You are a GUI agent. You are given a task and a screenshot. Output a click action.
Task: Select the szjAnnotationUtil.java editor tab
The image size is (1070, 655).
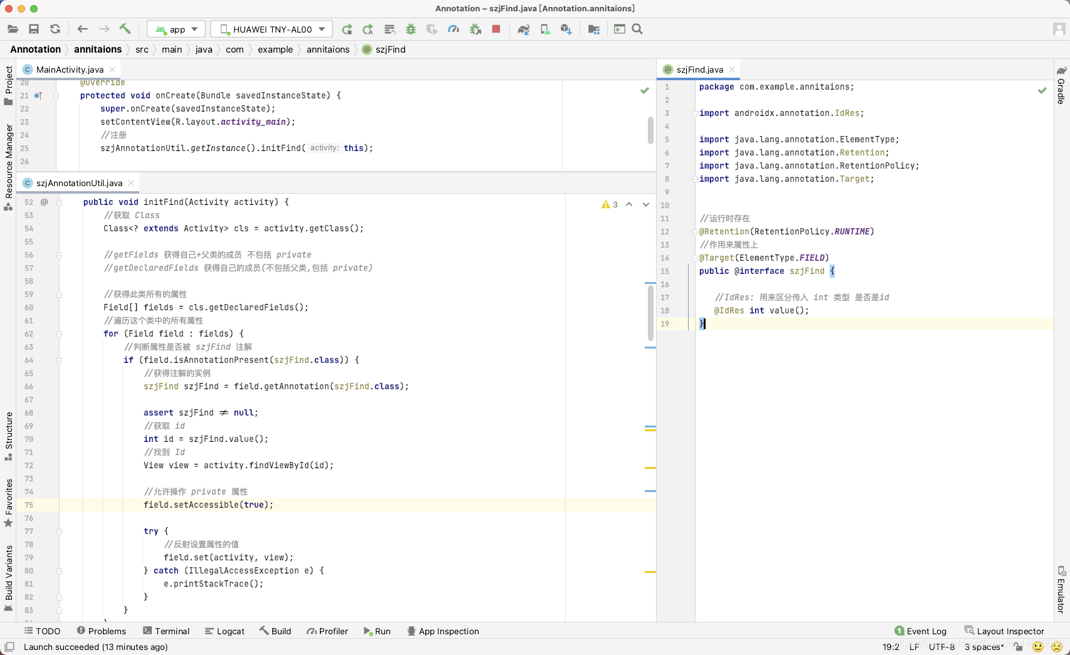(x=78, y=183)
